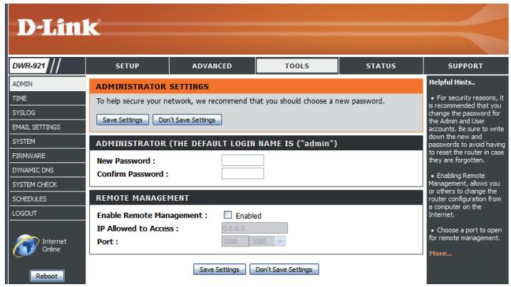Image resolution: width=511 pixels, height=287 pixels.
Task: Click top Don't Save Settings button
Action: pos(187,120)
